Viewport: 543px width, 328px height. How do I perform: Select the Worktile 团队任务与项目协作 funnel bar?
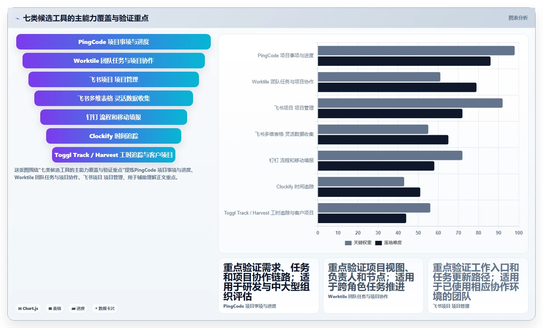click(x=113, y=61)
